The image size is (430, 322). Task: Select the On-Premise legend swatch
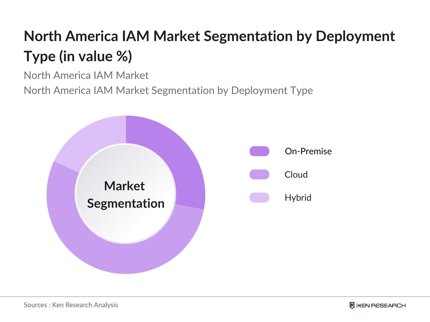coord(259,151)
